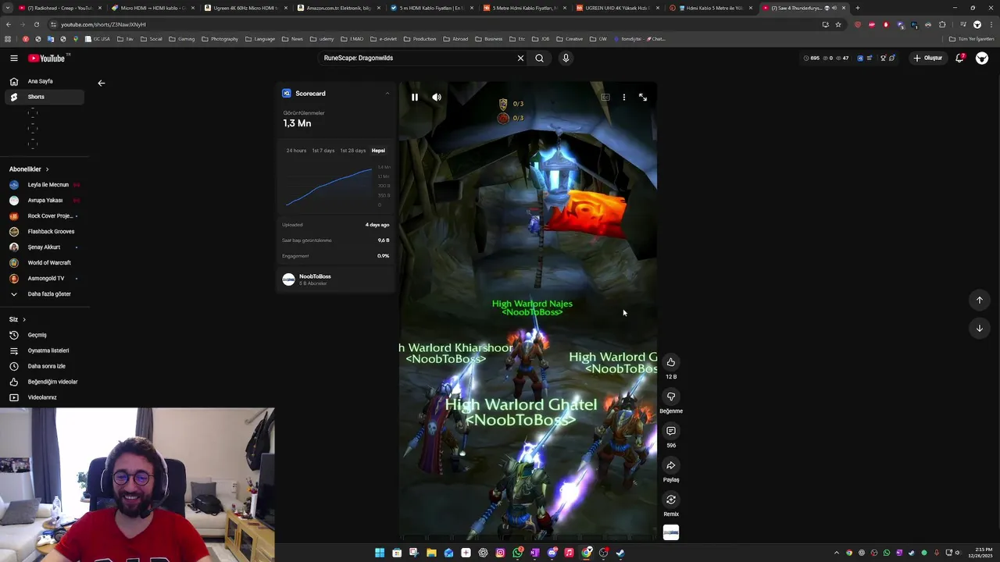Open WhatsApp from taskbar

(x=517, y=553)
